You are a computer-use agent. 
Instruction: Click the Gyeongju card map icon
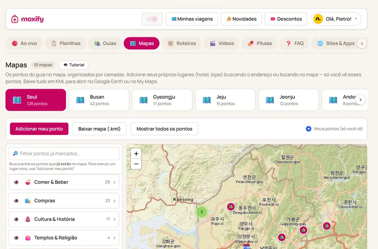tap(143, 100)
